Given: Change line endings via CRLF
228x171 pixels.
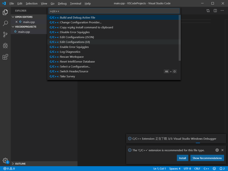Looking at the screenshot, I should point(197,169).
